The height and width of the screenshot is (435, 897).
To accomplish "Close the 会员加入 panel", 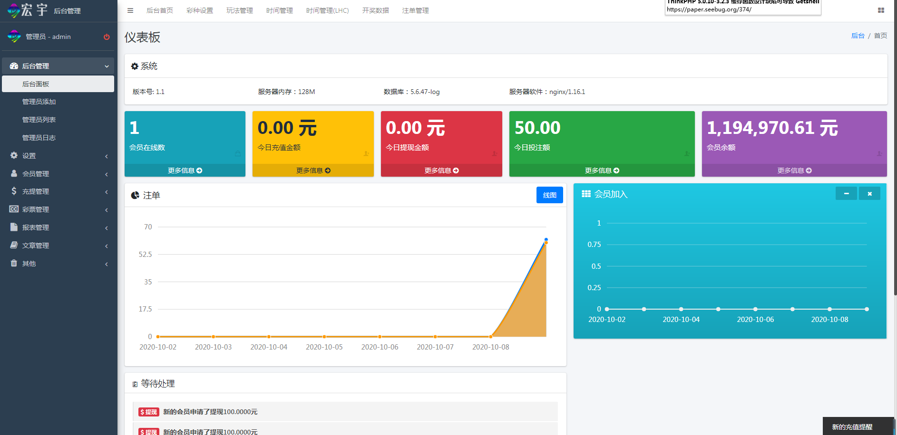I will (x=869, y=193).
